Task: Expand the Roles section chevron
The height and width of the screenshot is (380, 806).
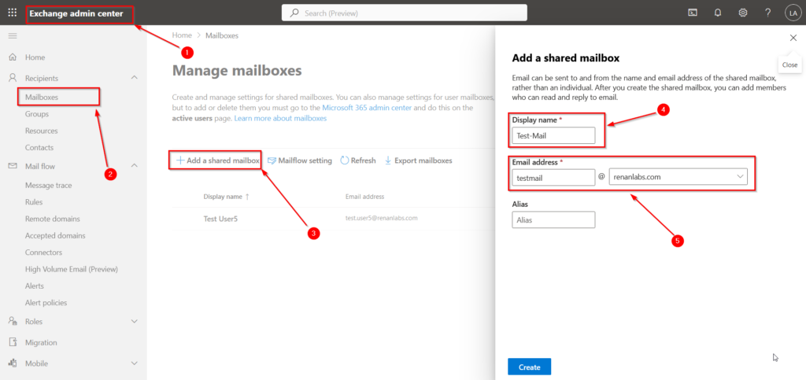Action: (x=134, y=322)
